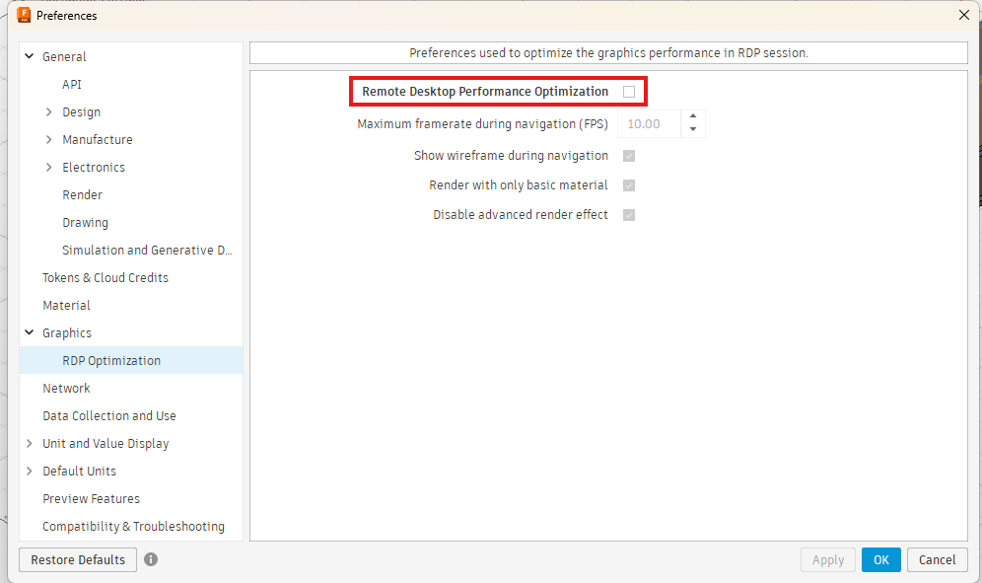Viewport: 982px width, 583px height.
Task: Expand the Electronics preferences node
Action: point(49,167)
